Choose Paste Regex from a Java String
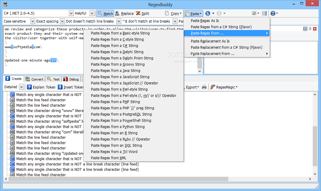Screen dimensions: 321x191 [x=133, y=71]
